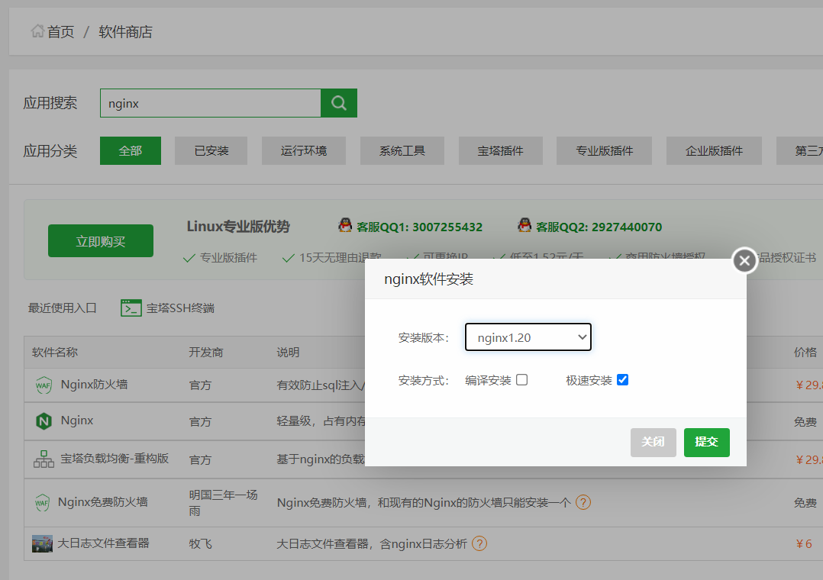This screenshot has width=823, height=580.
Task: Click the 客服QQ1 penguin icon
Action: (345, 226)
